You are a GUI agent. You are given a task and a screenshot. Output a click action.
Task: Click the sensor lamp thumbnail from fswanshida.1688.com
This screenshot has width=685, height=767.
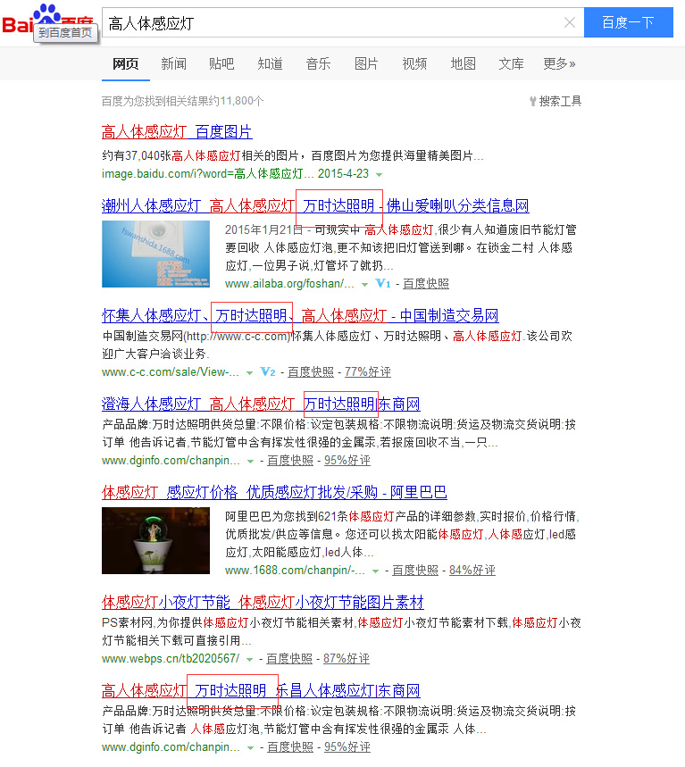155,254
